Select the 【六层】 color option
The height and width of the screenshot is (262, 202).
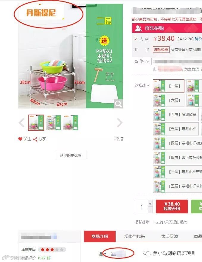(x=168, y=100)
